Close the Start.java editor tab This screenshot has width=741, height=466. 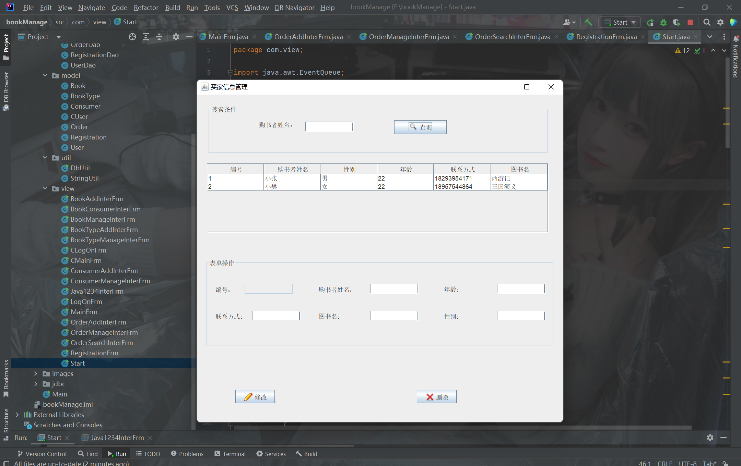tap(696, 37)
